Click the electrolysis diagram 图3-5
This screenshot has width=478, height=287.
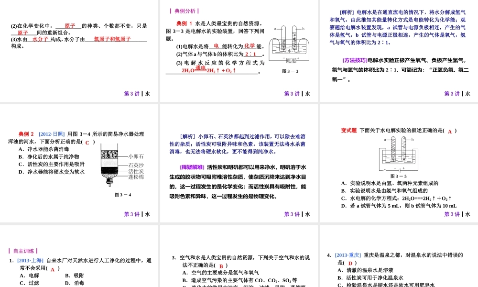399,155
